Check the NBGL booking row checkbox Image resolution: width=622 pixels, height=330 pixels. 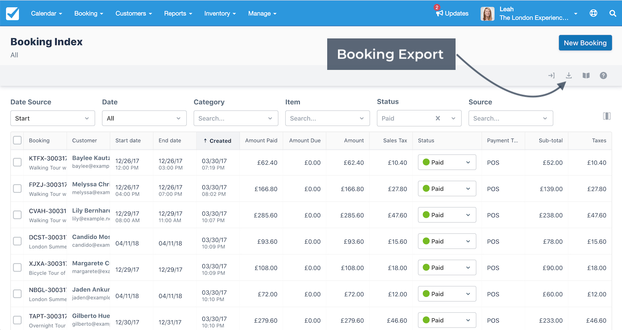point(17,294)
